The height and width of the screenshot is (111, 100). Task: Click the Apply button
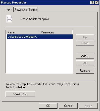tap(88, 106)
